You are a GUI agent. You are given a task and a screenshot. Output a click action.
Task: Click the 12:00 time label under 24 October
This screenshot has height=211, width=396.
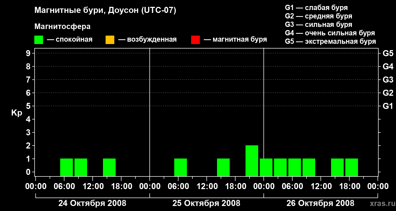coord(93,186)
